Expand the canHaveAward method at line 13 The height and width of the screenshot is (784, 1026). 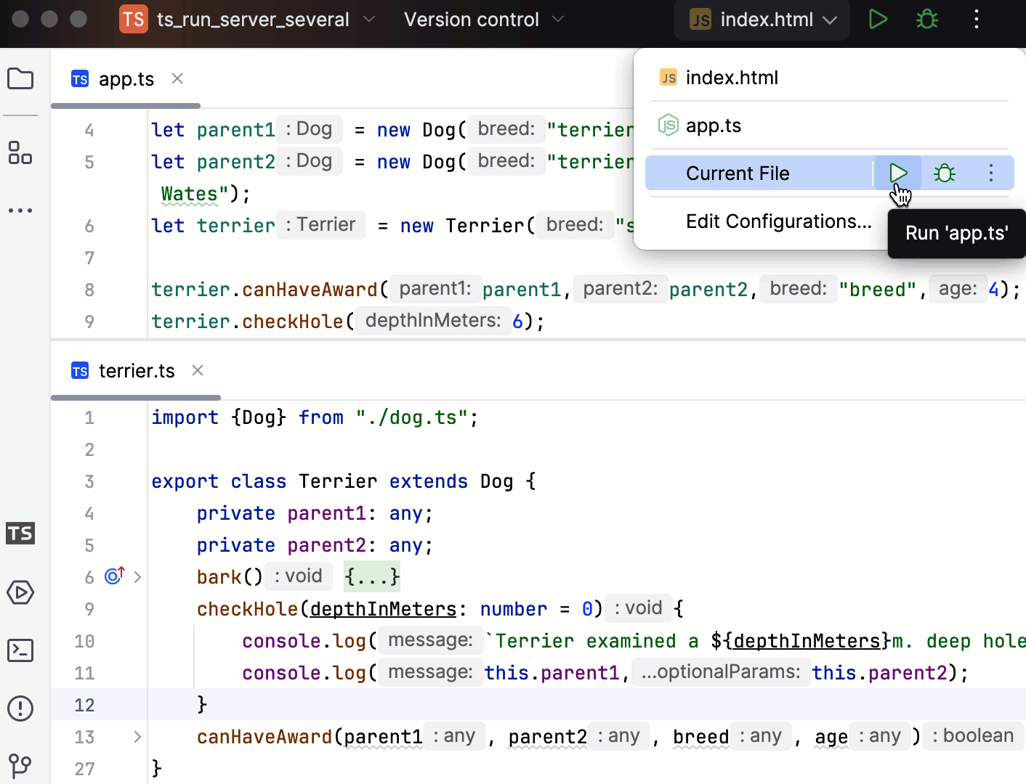(137, 737)
